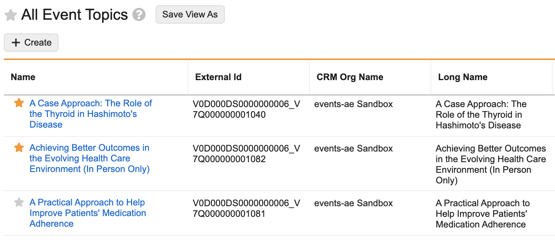This screenshot has width=555, height=240.
Task: Click External Id ending in 1081
Action: point(246,208)
